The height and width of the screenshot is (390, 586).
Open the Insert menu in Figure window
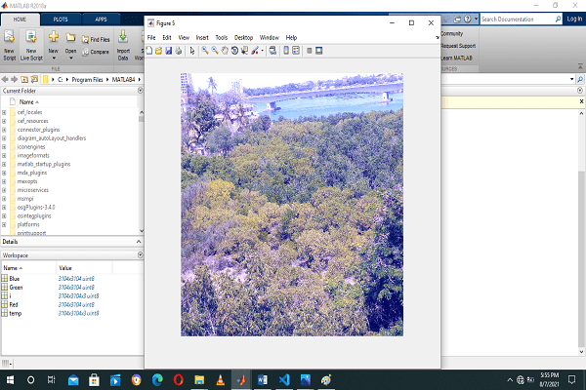click(201, 37)
